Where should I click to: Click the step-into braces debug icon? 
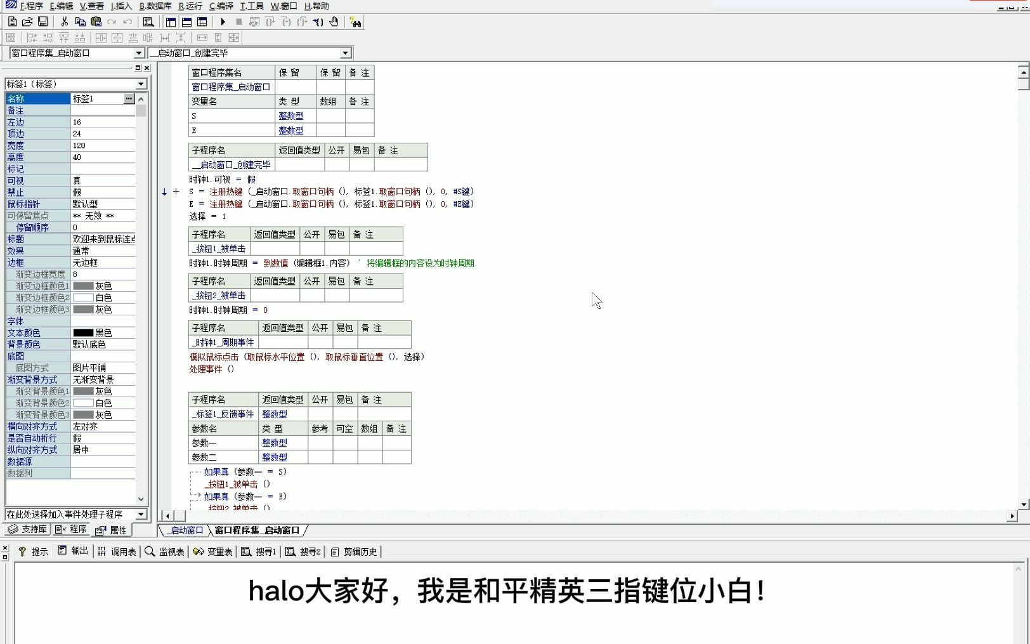(x=286, y=22)
